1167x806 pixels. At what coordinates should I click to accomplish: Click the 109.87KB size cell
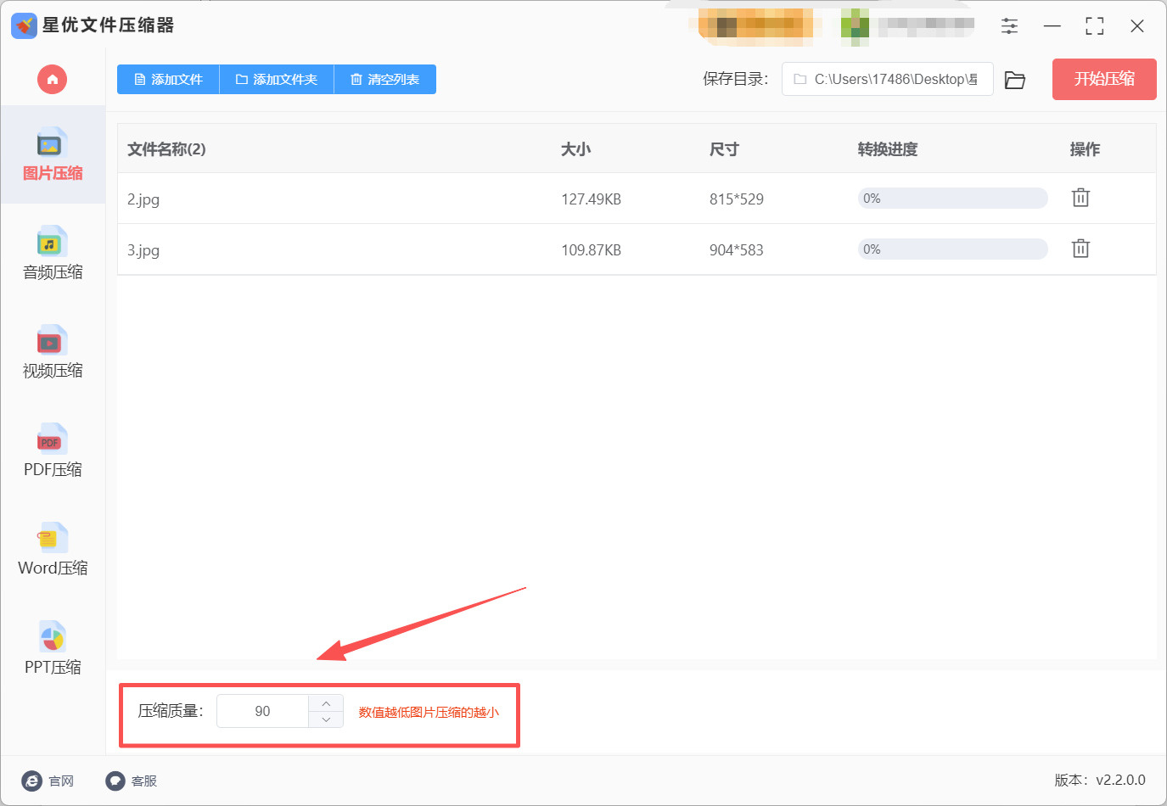tap(592, 250)
